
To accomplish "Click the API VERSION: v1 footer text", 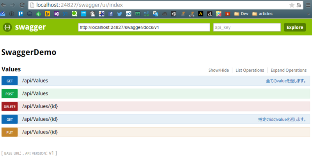I will 39,153.
